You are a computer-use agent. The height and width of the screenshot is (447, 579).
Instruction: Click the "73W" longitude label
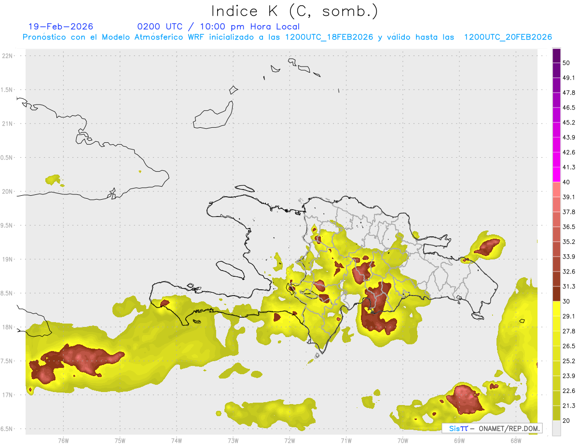(233, 441)
